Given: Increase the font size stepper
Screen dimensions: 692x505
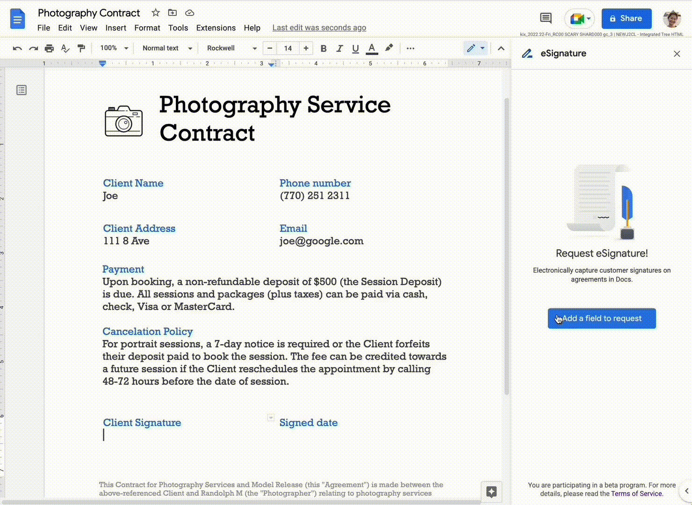Looking at the screenshot, I should [306, 48].
